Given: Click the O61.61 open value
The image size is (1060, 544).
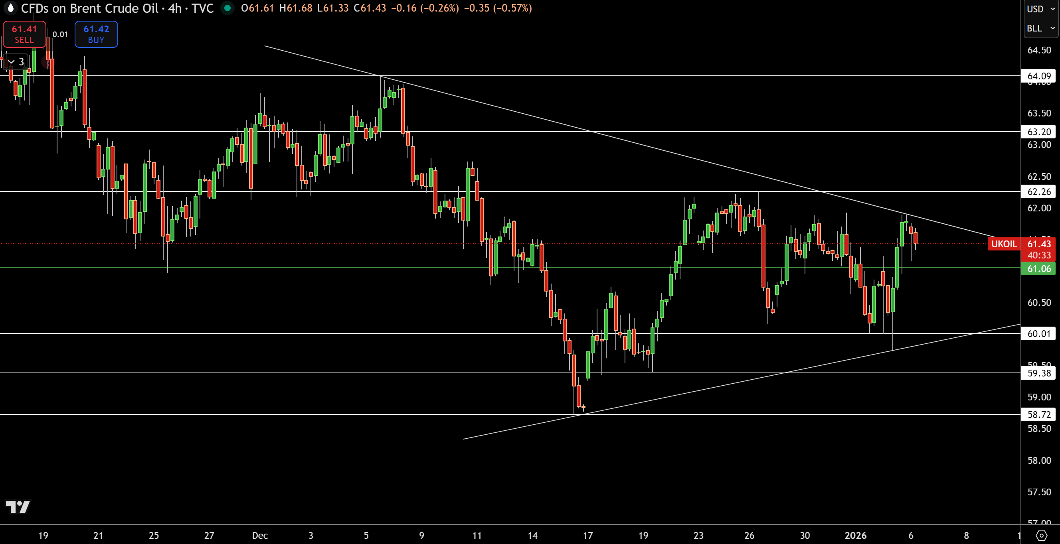Looking at the screenshot, I should pyautogui.click(x=257, y=8).
